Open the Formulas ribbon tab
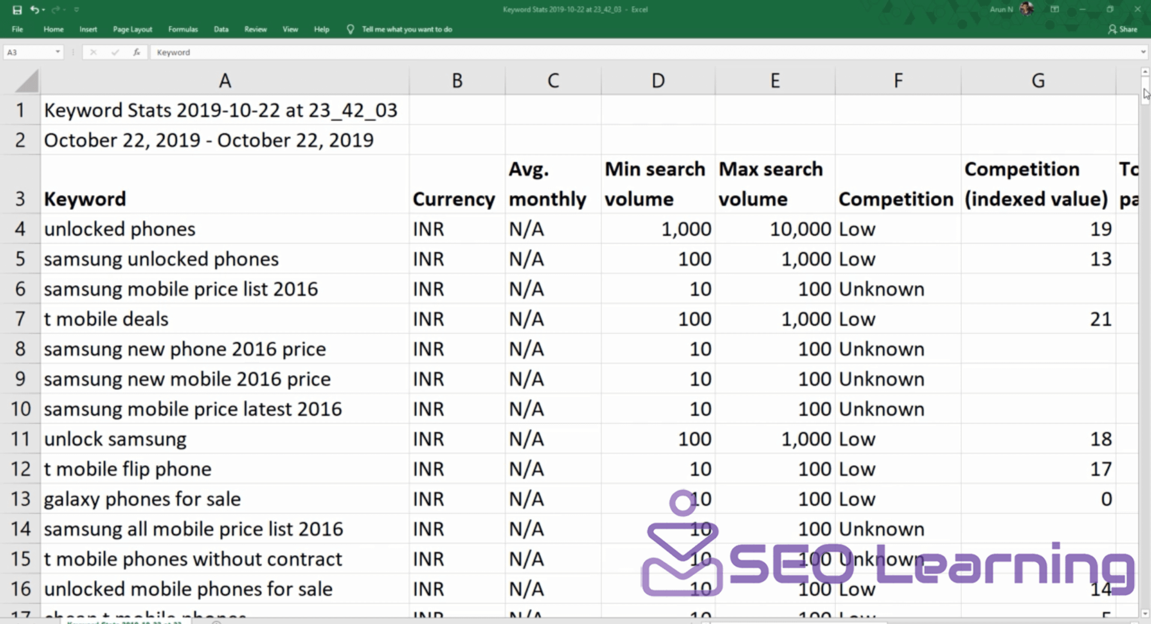Viewport: 1151px width, 624px height. [x=183, y=29]
